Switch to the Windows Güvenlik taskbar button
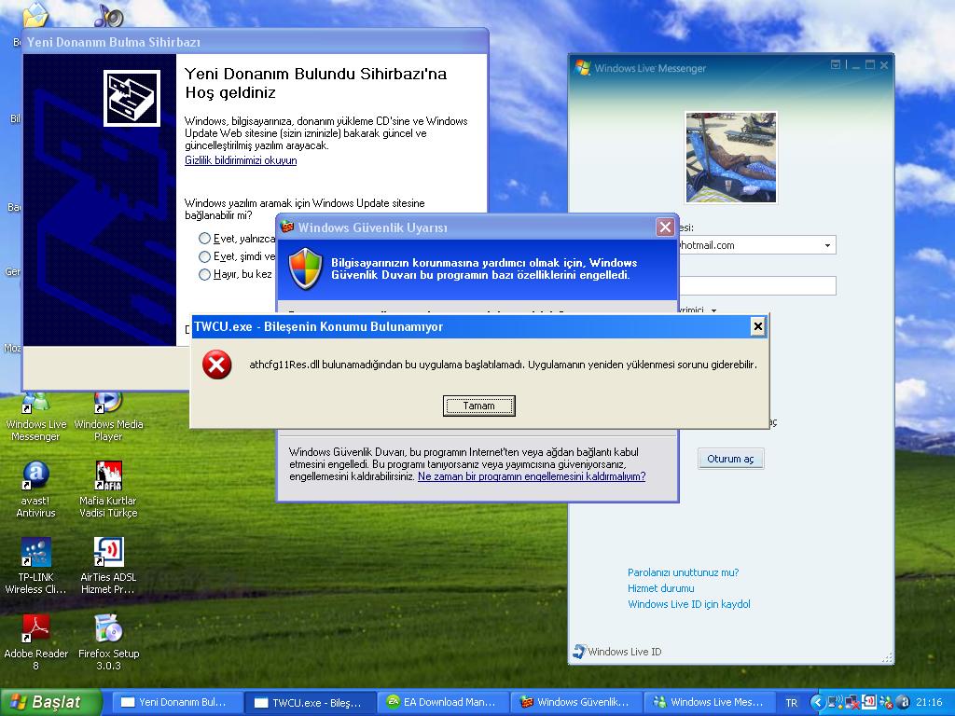 pyautogui.click(x=574, y=702)
